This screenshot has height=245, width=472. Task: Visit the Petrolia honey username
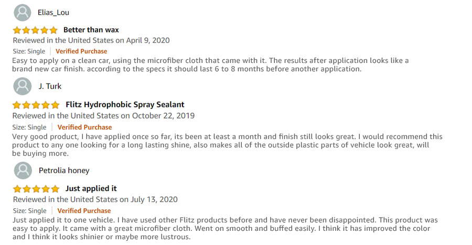(x=64, y=171)
